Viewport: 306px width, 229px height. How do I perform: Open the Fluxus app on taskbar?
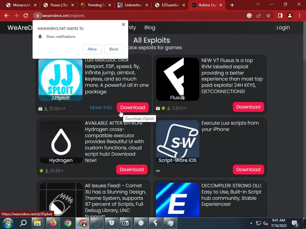(155, 223)
